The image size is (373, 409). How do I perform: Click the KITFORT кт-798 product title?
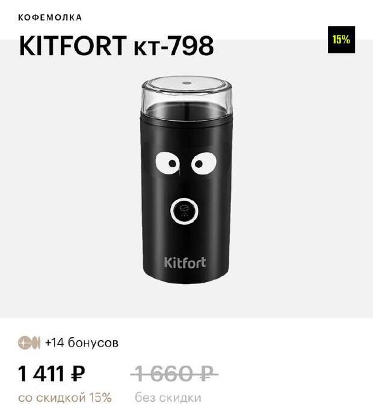pyautogui.click(x=116, y=46)
